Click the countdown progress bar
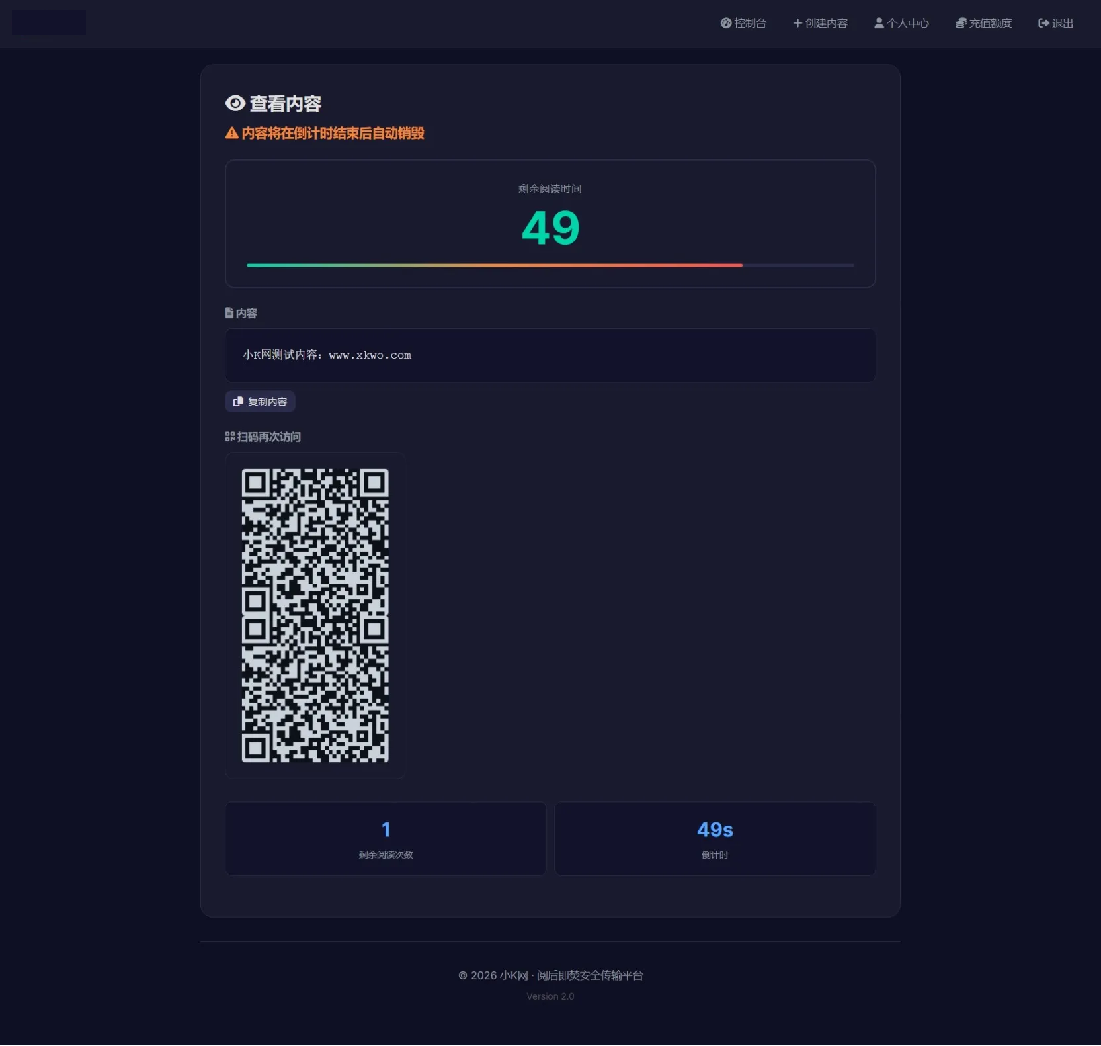 click(550, 265)
